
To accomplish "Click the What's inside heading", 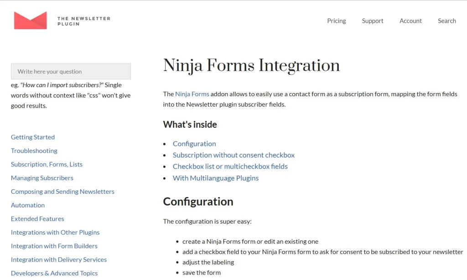I will click(190, 124).
